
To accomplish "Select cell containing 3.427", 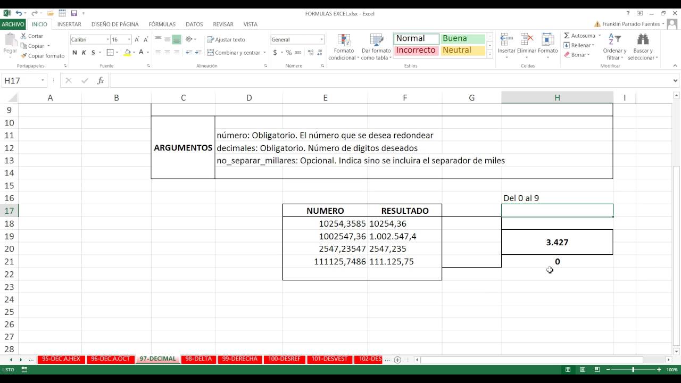I will (557, 242).
